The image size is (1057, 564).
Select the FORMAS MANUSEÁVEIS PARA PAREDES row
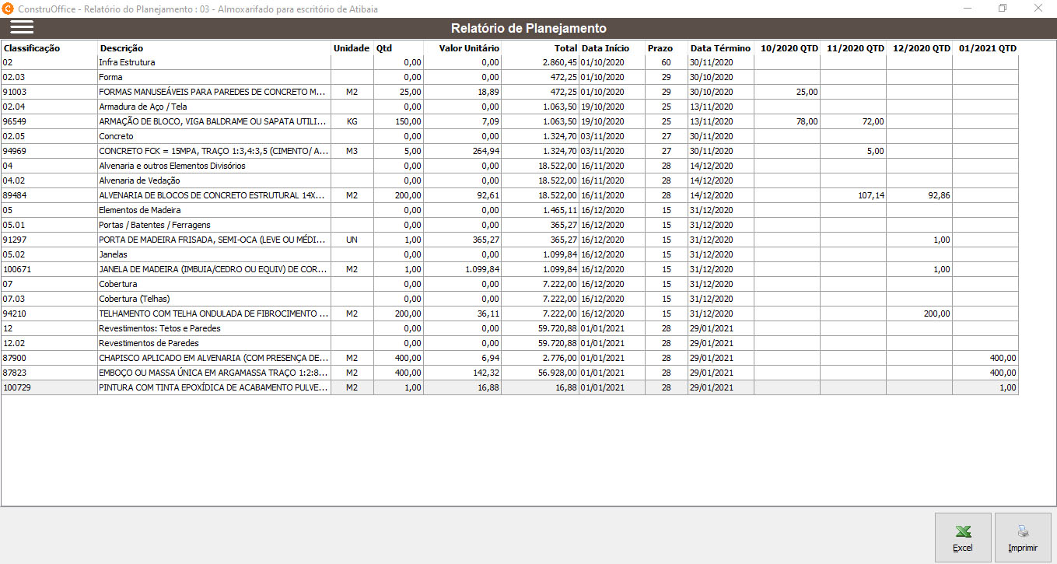(509, 92)
